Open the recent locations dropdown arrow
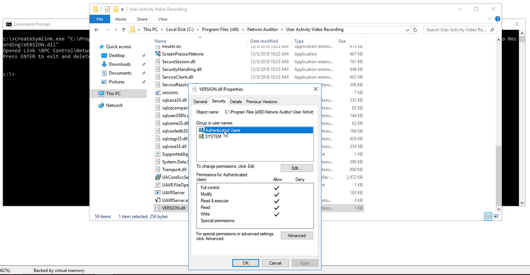 pyautogui.click(x=116, y=30)
